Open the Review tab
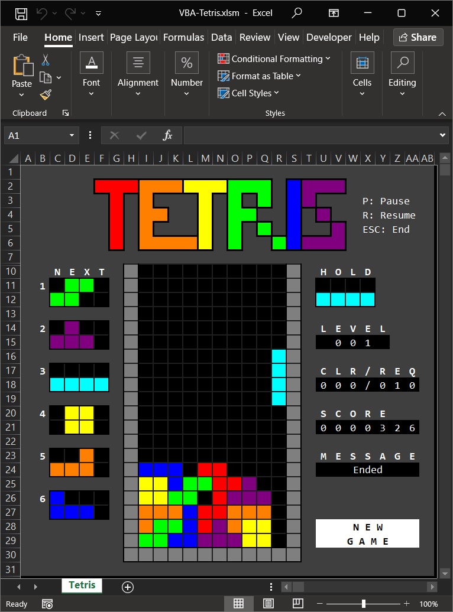The image size is (453, 612). tap(255, 37)
